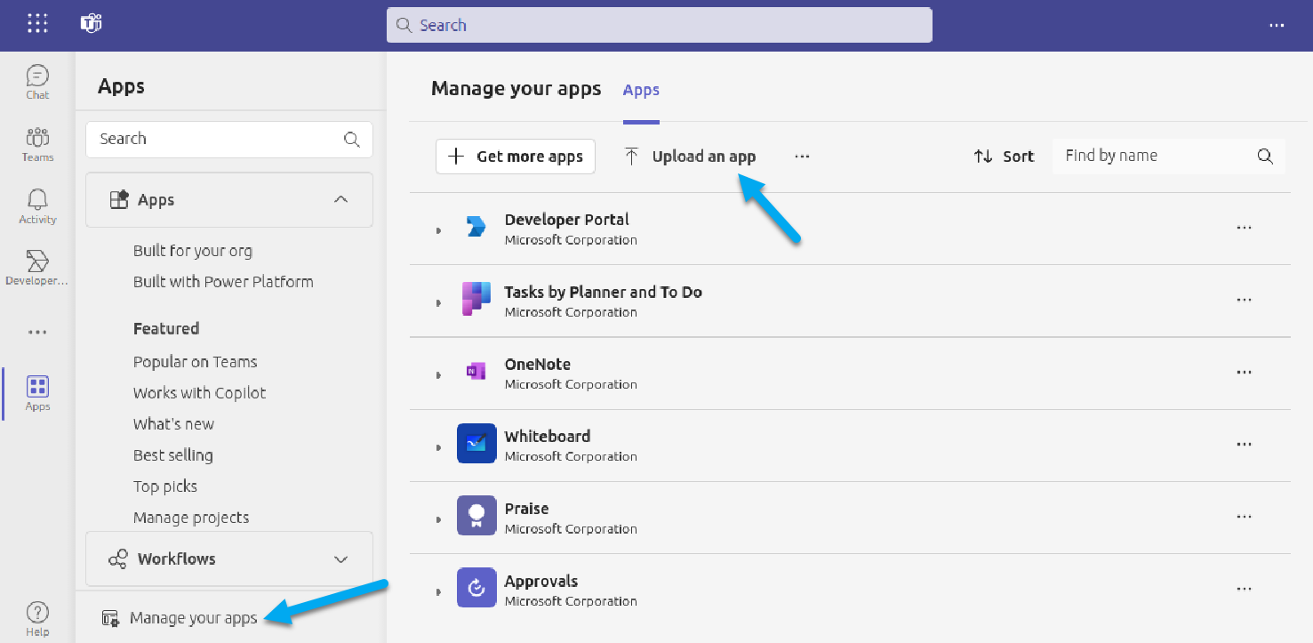Open more options for Tasks by Planner
This screenshot has height=643, width=1313.
[1244, 300]
